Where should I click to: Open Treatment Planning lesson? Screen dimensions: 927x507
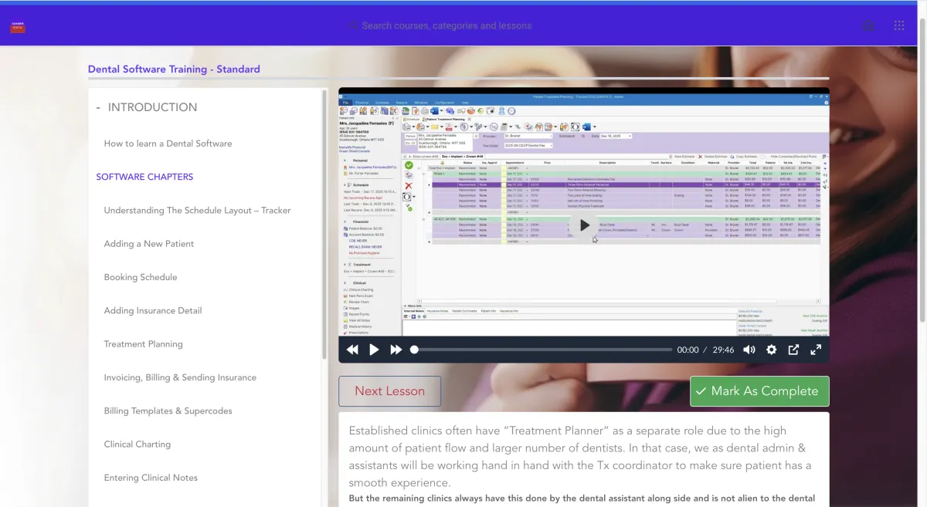pyautogui.click(x=144, y=344)
